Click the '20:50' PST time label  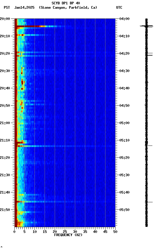(x=5, y=106)
